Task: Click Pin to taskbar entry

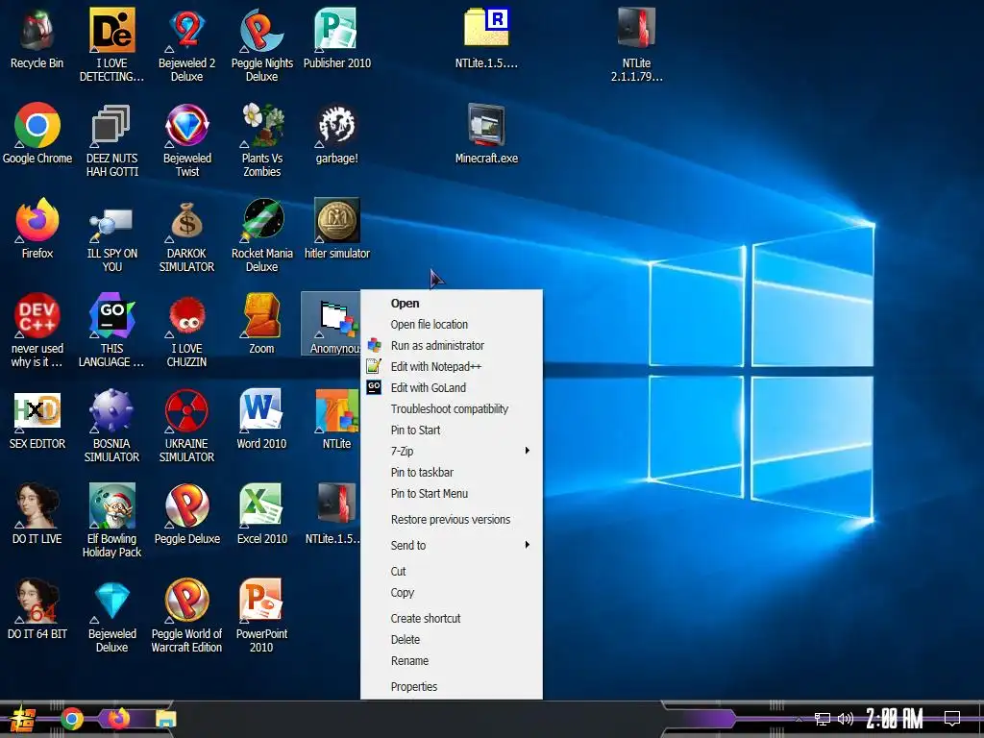Action: pos(452,473)
